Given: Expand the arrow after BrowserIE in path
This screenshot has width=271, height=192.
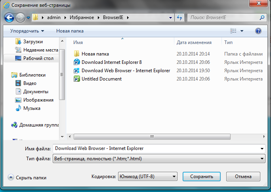Looking at the screenshot, I should tap(128, 17).
